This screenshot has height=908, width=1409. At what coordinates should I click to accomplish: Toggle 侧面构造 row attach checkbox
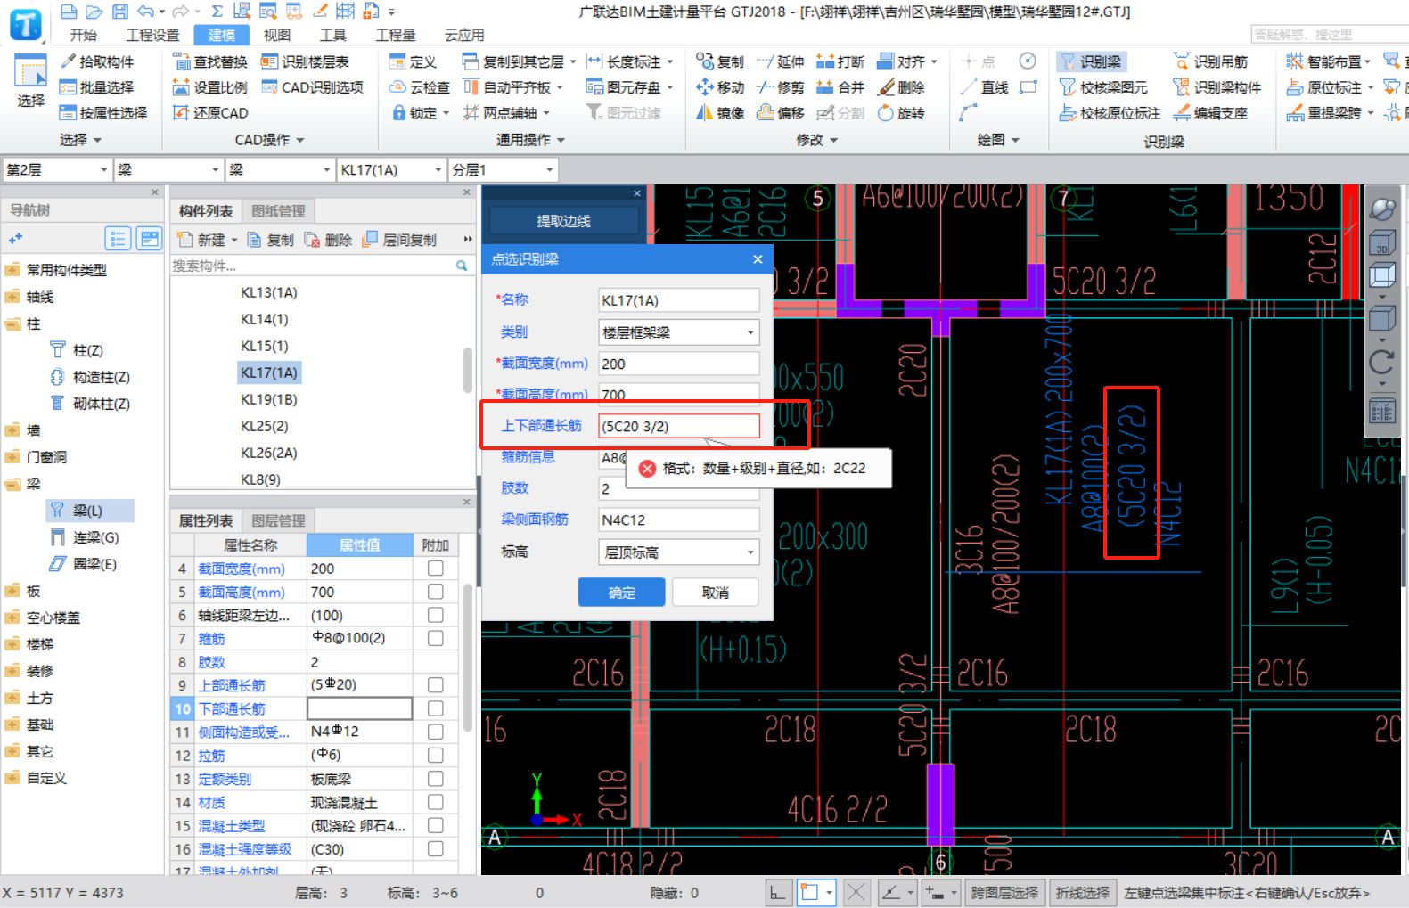(435, 732)
